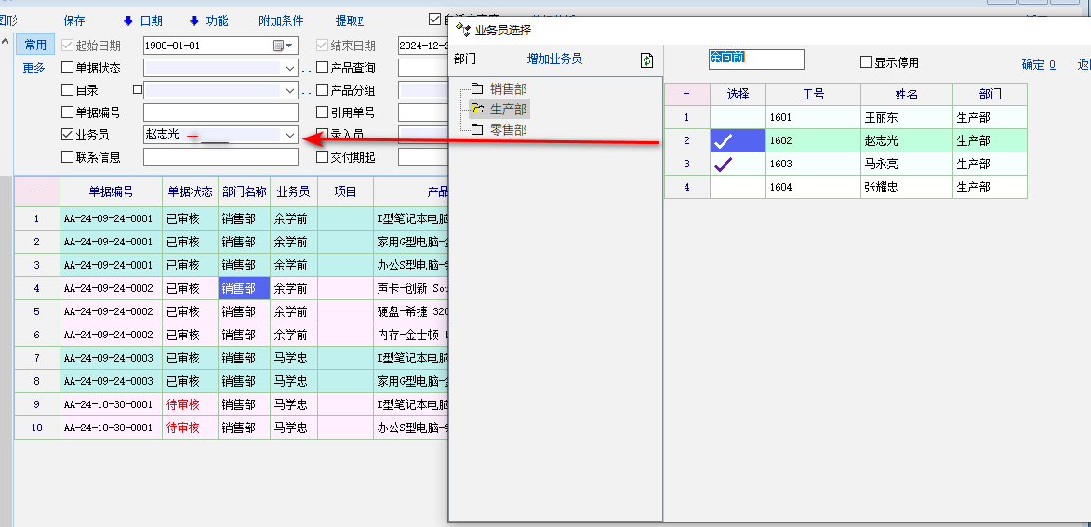Expand the 业务员 dropdown showing 赵志光

[x=289, y=135]
